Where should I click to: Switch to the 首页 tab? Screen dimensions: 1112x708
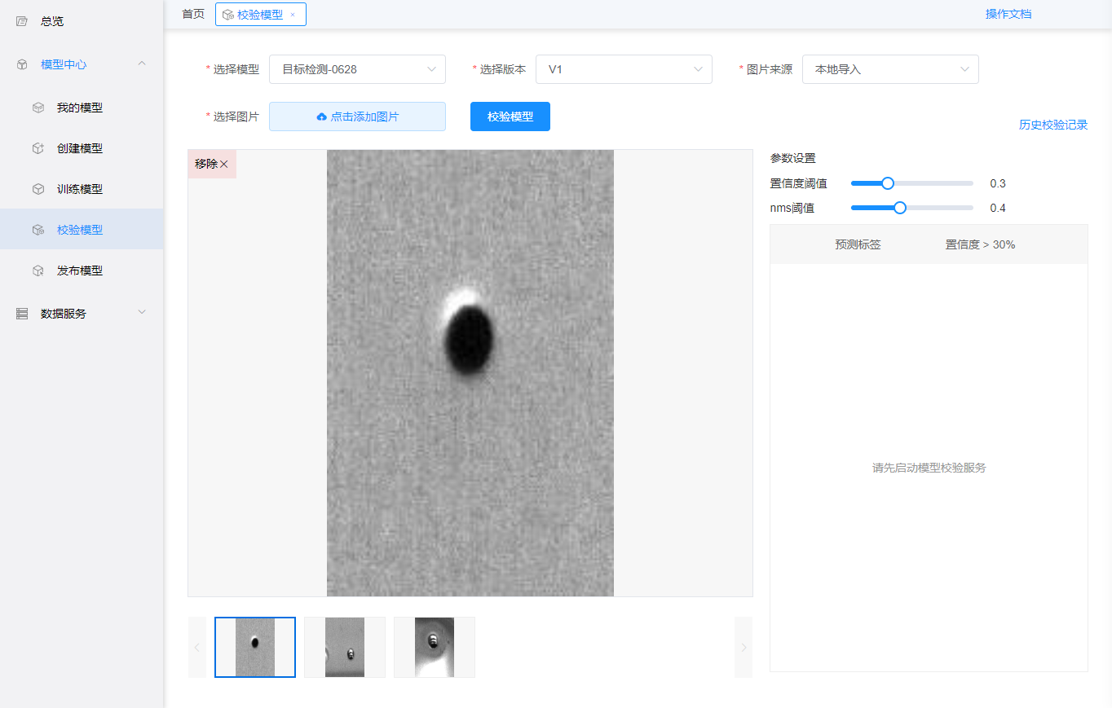193,14
